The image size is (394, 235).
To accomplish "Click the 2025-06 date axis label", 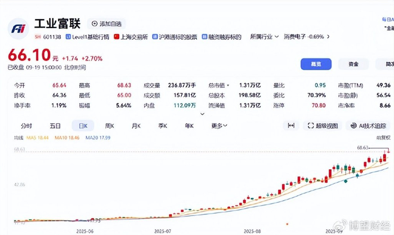I will 85,231.
